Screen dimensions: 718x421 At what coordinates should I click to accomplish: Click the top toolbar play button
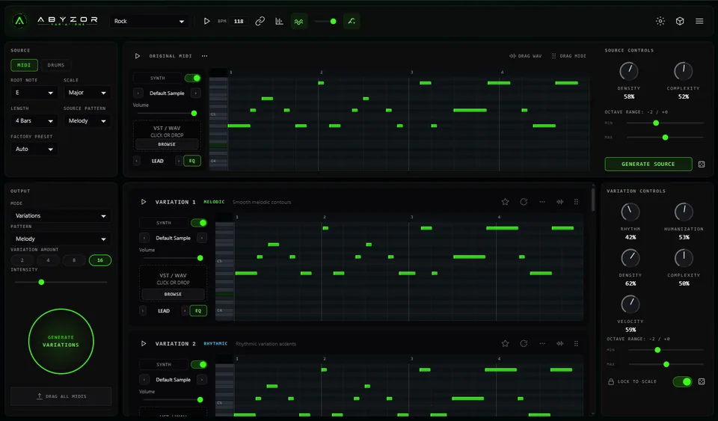point(206,21)
